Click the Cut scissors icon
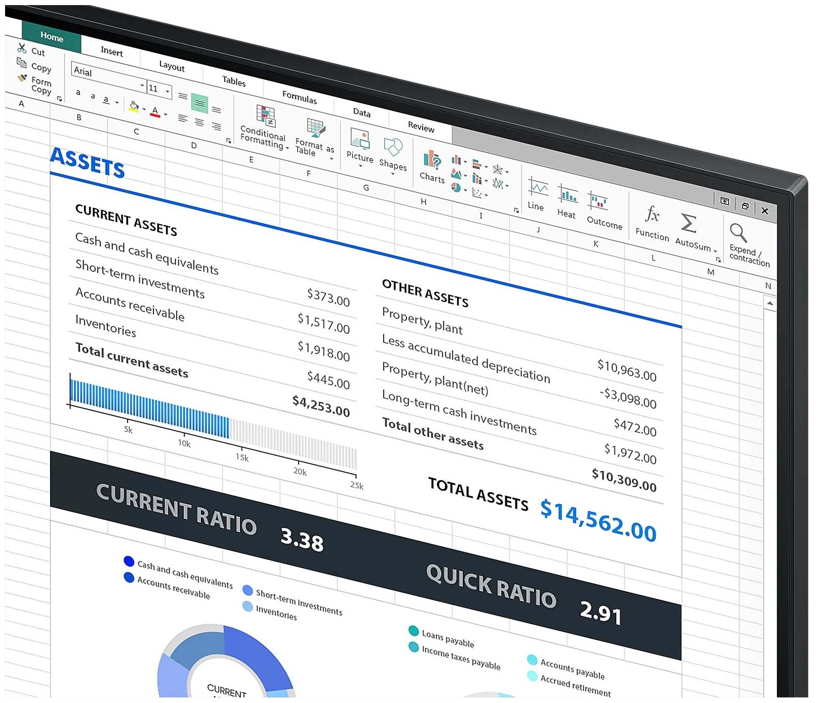 [x=22, y=48]
